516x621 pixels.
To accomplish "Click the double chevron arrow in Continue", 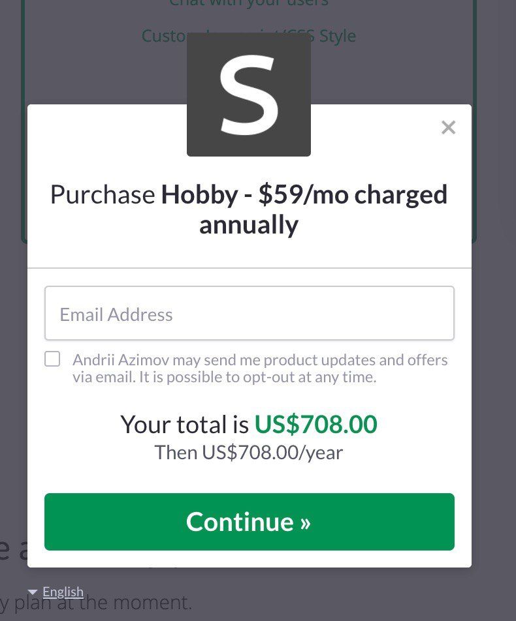I will click(x=305, y=523).
